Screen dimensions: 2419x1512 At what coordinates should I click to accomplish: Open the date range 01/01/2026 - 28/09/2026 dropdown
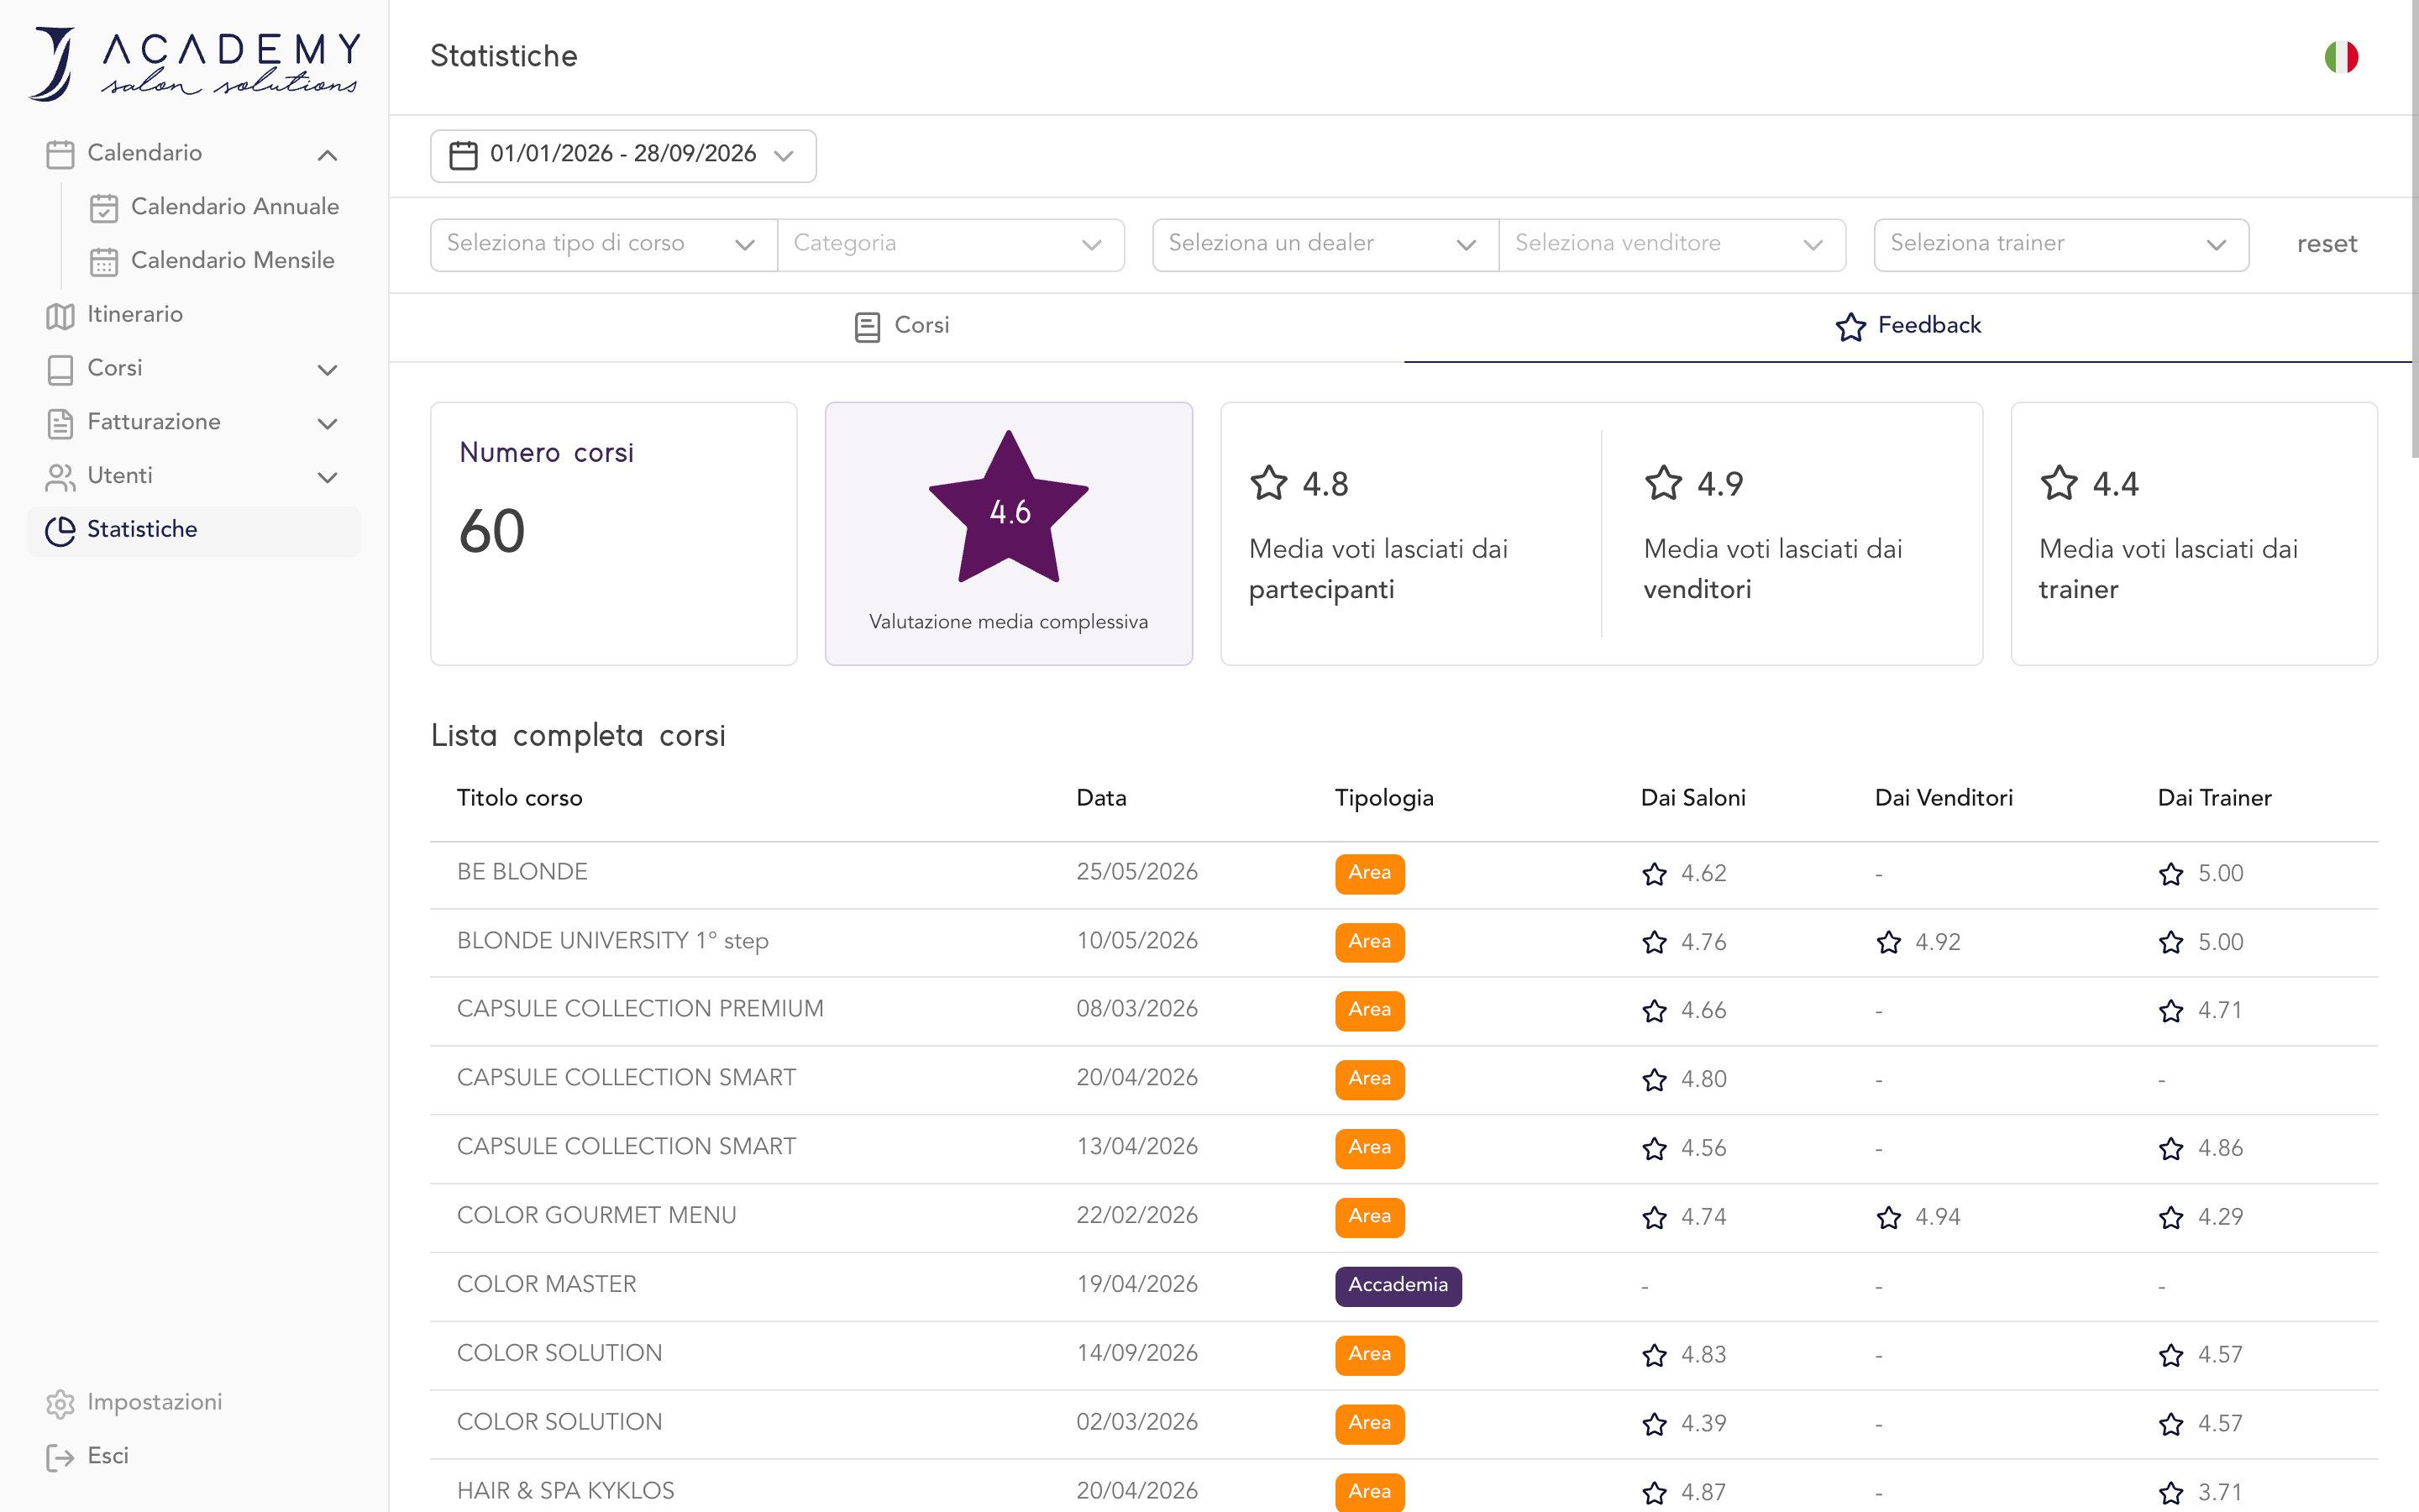[622, 155]
